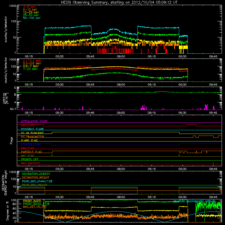The image size is (225, 225).
Task: Click the vertical Flags axis label
Action: 12,140
